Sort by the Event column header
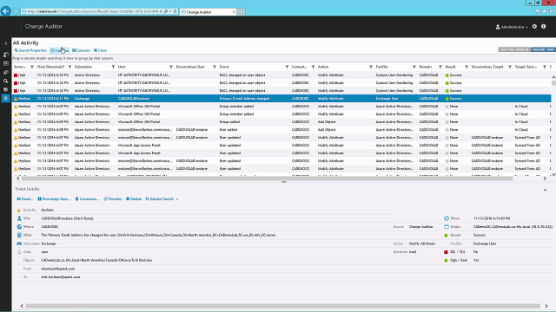This screenshot has width=556, height=312. pos(224,67)
